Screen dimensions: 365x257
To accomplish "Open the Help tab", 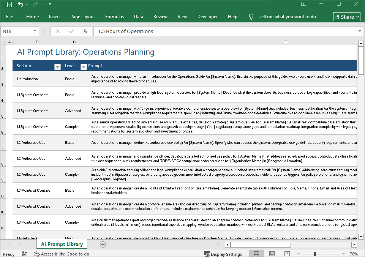I will [232, 17].
